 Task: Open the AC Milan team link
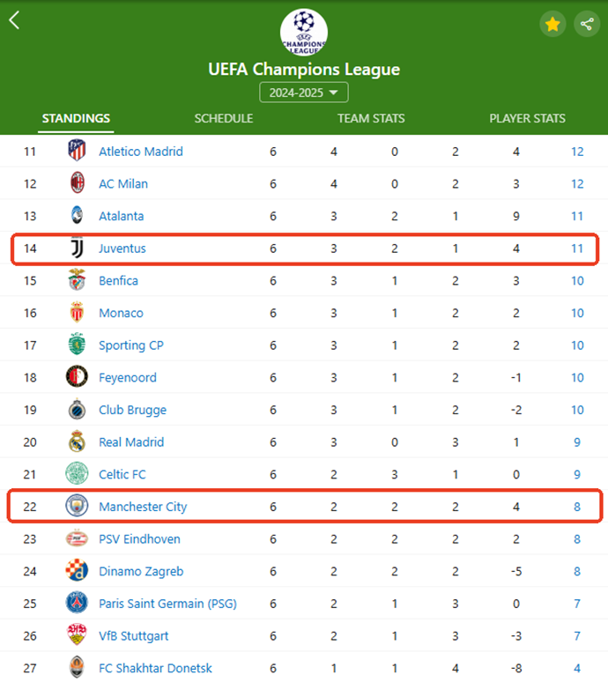tap(123, 184)
